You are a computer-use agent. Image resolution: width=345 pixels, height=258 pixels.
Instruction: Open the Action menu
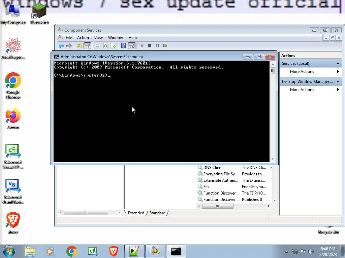(x=83, y=38)
